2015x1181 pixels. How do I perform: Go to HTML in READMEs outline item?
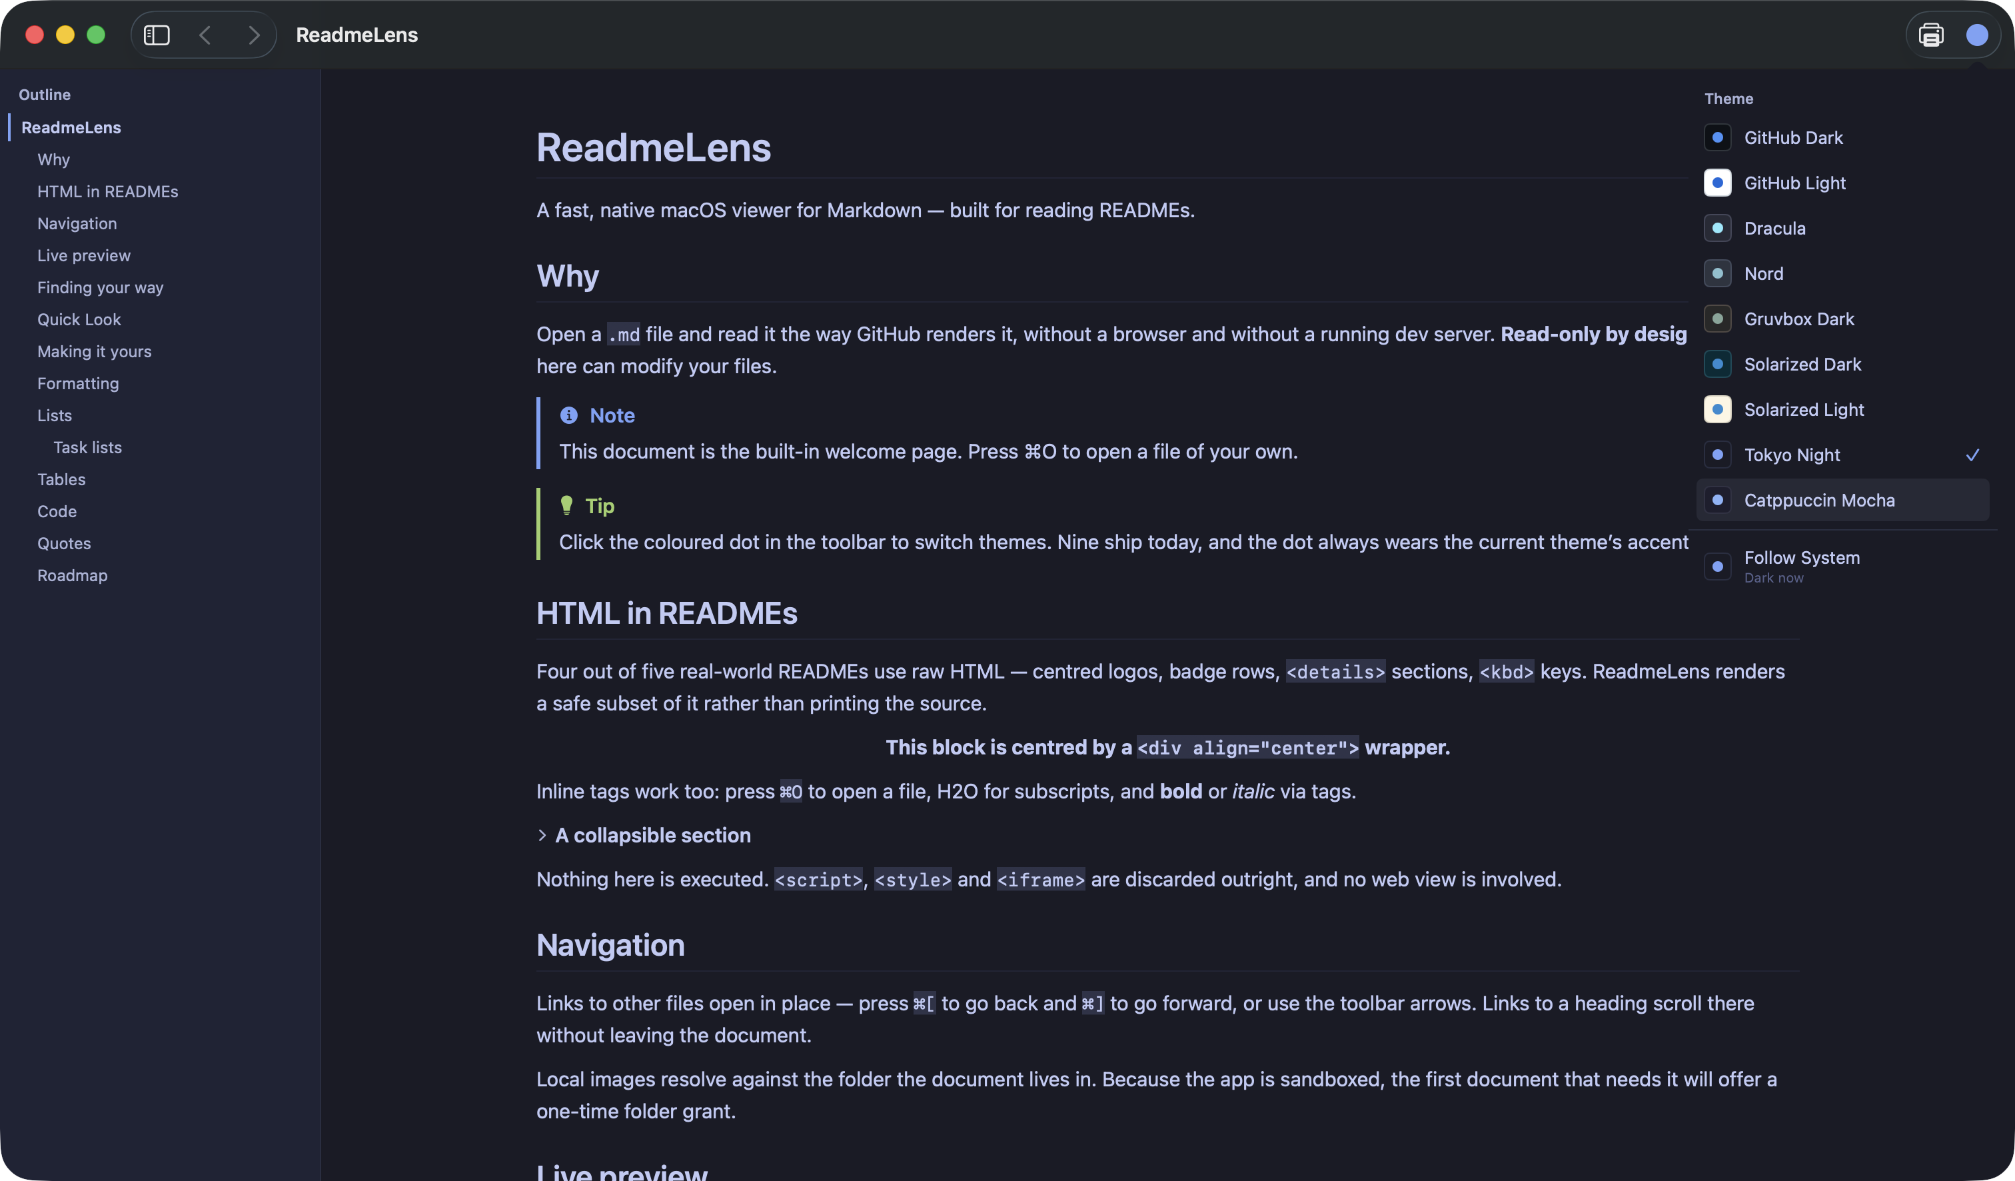click(108, 191)
